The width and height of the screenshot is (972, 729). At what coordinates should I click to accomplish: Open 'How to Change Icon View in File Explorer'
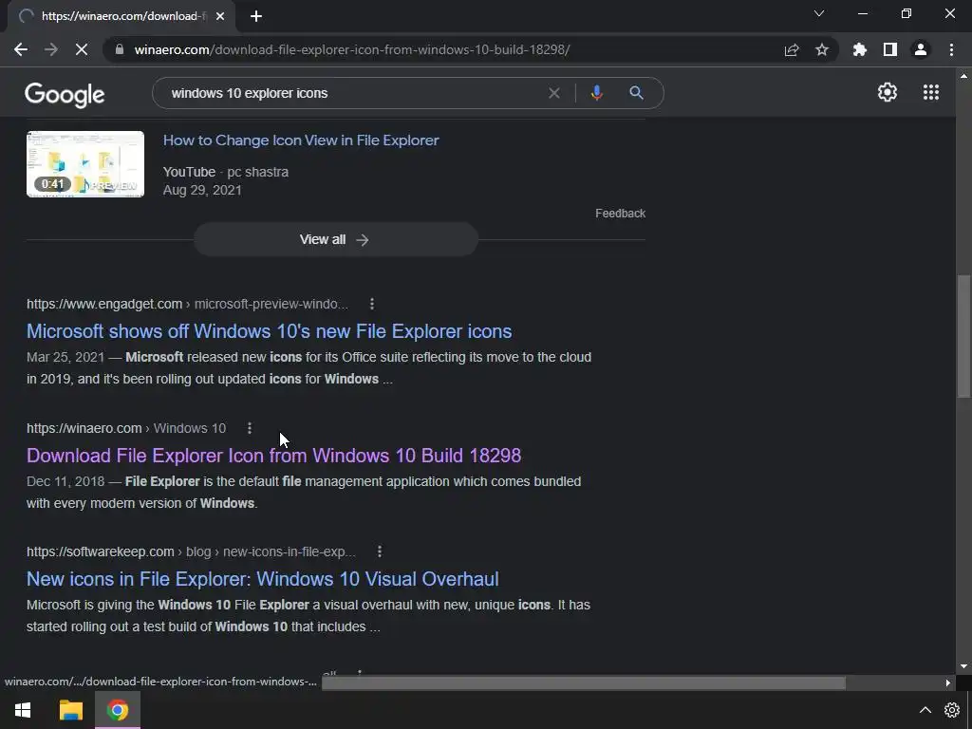(x=301, y=140)
